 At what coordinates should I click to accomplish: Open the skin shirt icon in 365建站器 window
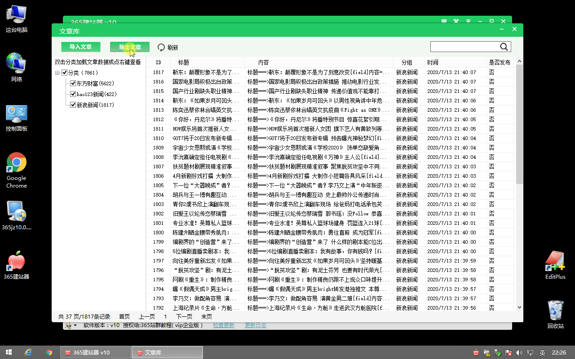[456, 21]
